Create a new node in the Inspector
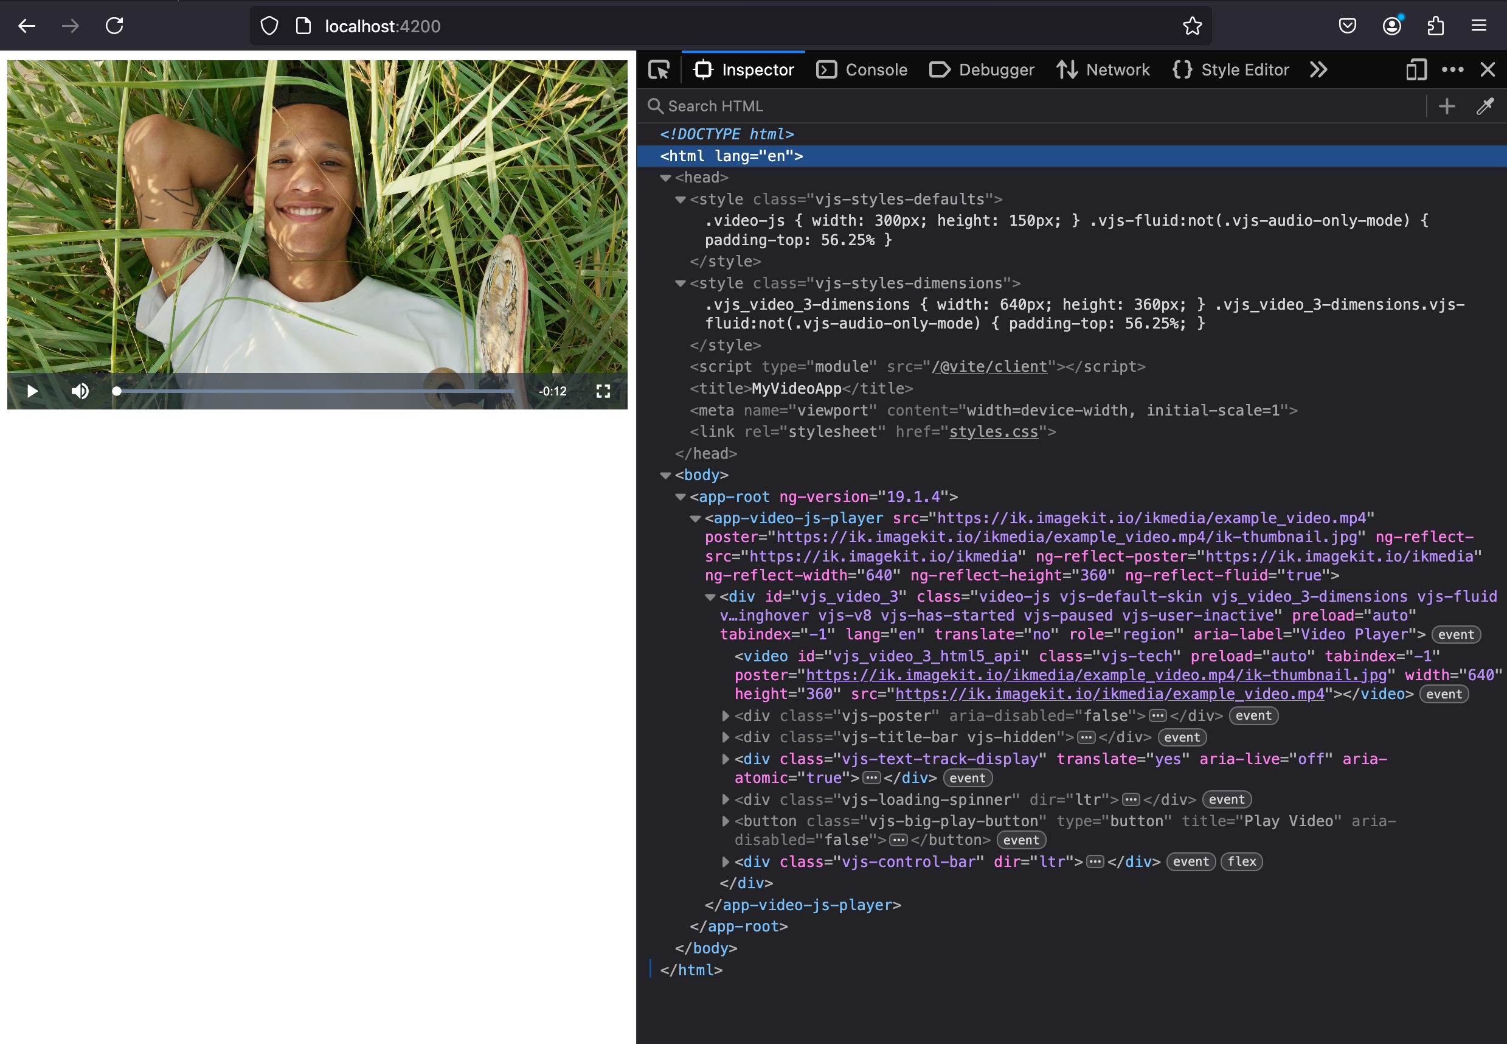The height and width of the screenshot is (1044, 1507). [1446, 106]
